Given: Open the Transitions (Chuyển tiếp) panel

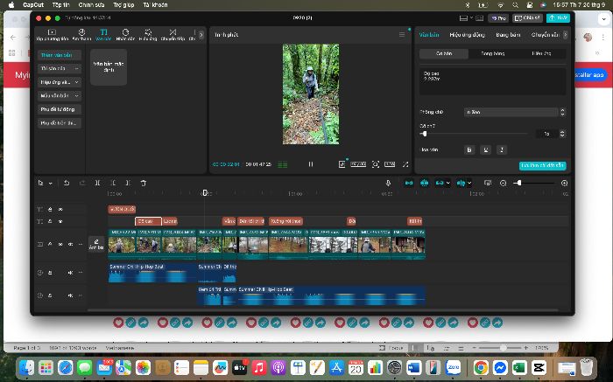Looking at the screenshot, I should pyautogui.click(x=173, y=35).
